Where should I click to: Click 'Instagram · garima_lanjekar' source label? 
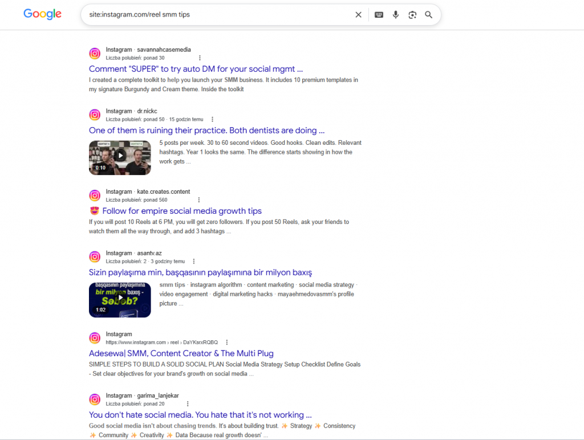point(142,396)
